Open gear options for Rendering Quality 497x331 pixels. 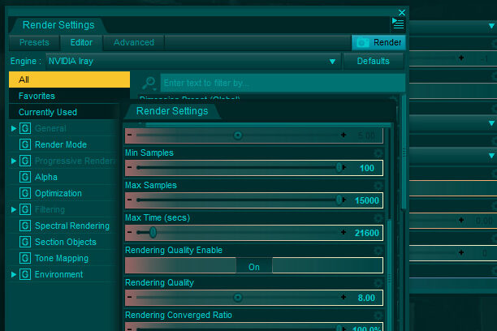(x=378, y=282)
